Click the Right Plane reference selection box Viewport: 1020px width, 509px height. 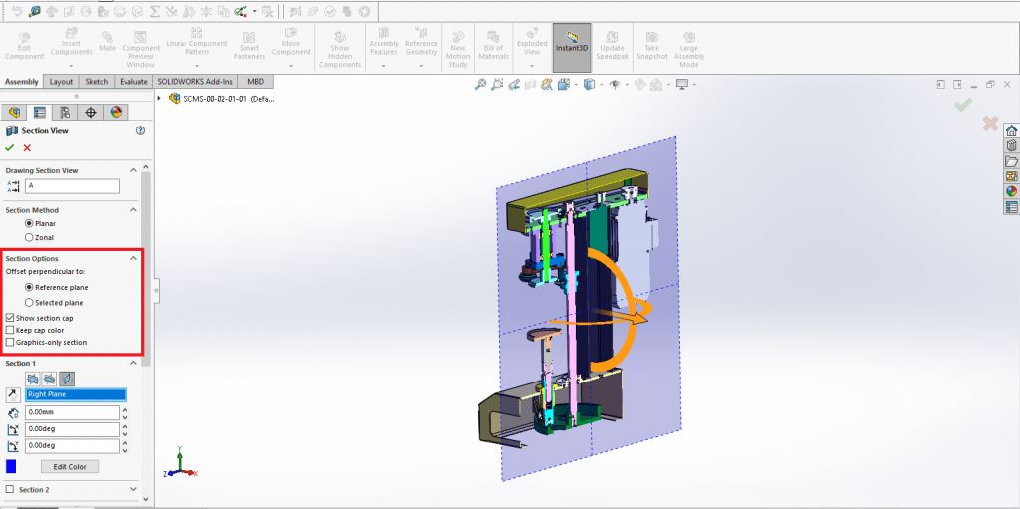tap(76, 394)
